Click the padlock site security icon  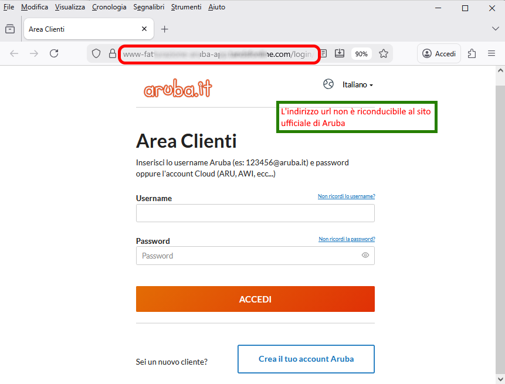click(112, 53)
